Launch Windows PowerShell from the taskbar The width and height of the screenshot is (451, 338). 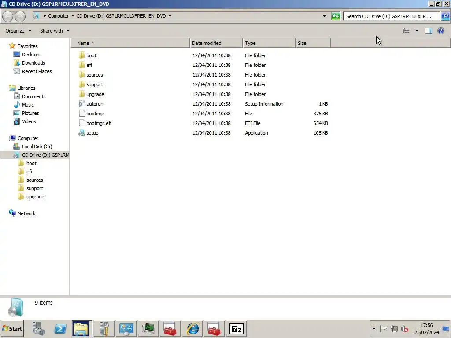tap(60, 328)
